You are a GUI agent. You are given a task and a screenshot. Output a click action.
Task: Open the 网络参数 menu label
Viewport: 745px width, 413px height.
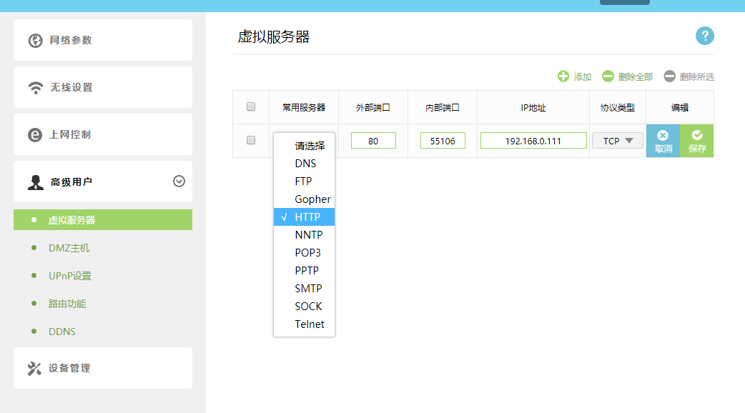tap(71, 40)
